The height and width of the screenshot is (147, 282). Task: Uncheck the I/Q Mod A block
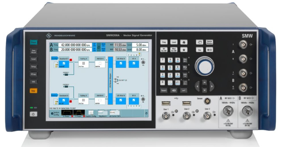point(120,63)
